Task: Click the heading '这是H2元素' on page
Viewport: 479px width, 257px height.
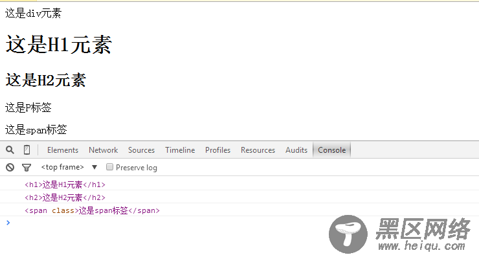Action: [x=46, y=80]
